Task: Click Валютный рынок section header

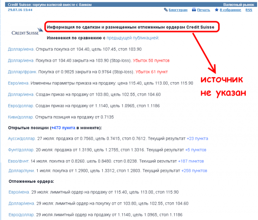Action: pyautogui.click(x=238, y=5)
